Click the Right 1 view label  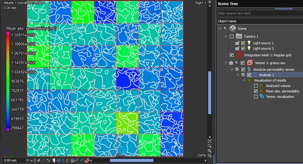click(201, 3)
